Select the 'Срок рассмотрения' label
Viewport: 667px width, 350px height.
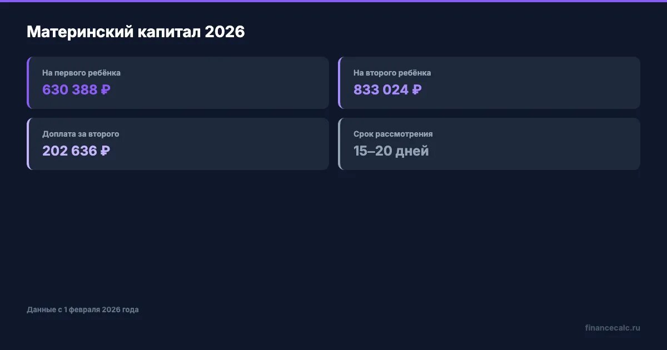(393, 134)
